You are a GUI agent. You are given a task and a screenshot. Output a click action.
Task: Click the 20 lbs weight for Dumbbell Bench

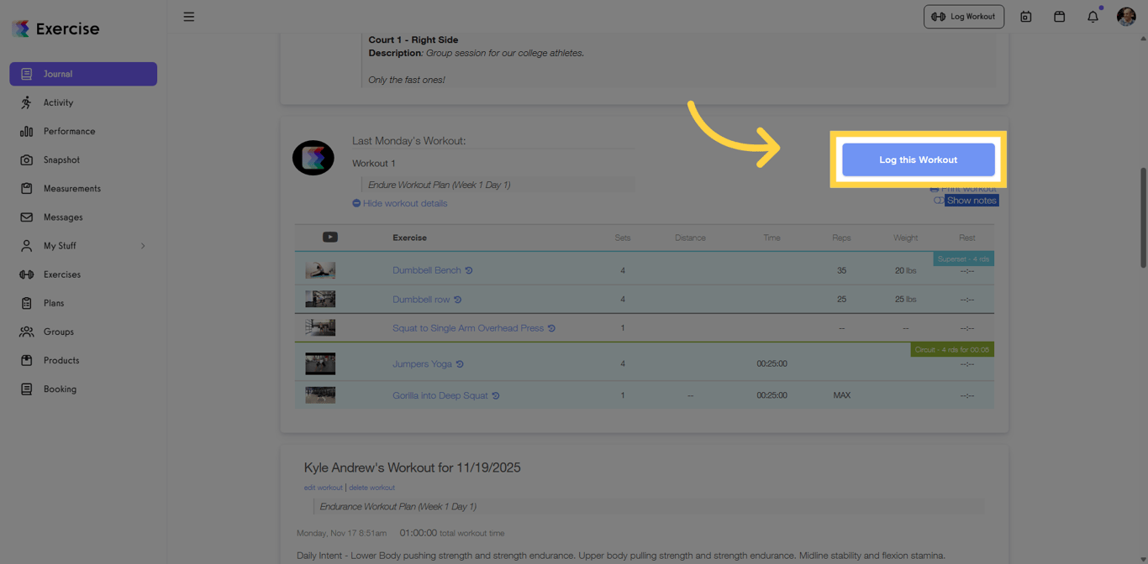[x=905, y=270]
